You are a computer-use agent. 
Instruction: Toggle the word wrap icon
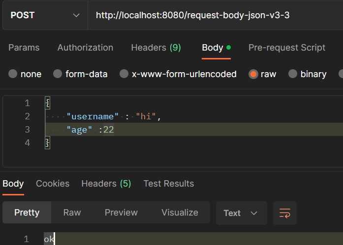coord(285,213)
